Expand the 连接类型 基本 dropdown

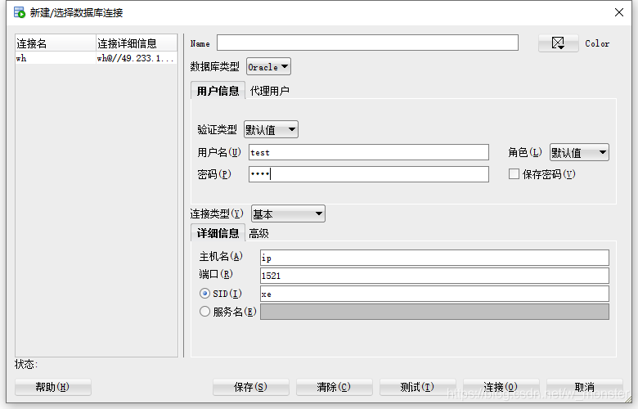coord(288,213)
